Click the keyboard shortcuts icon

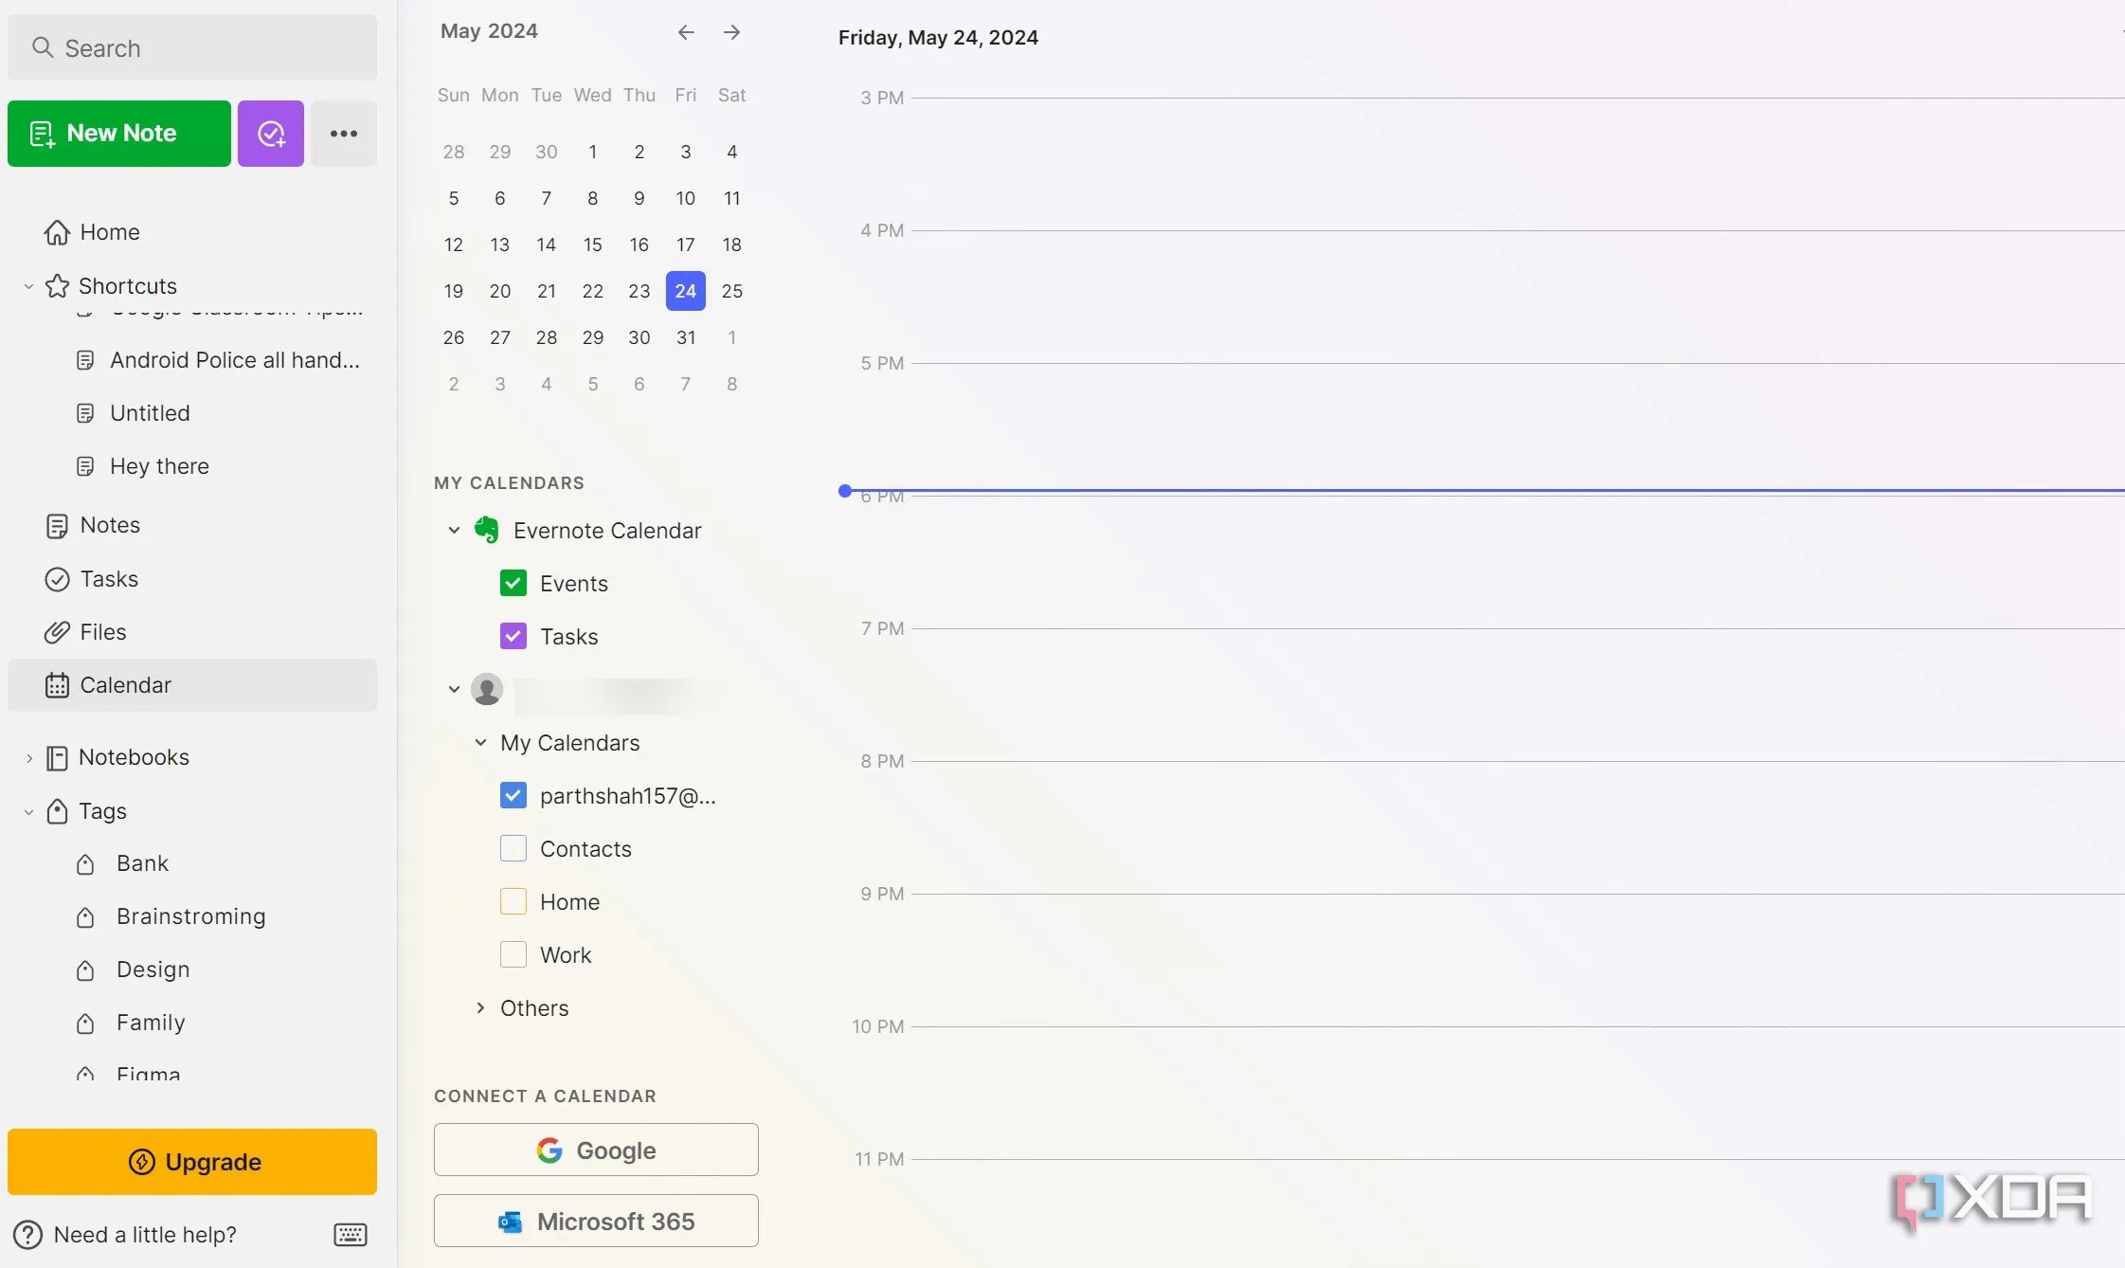pyautogui.click(x=351, y=1234)
